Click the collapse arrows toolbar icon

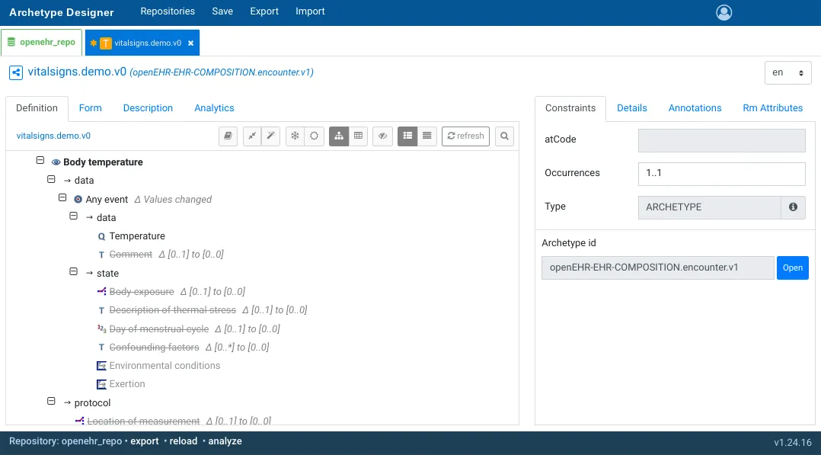[252, 136]
